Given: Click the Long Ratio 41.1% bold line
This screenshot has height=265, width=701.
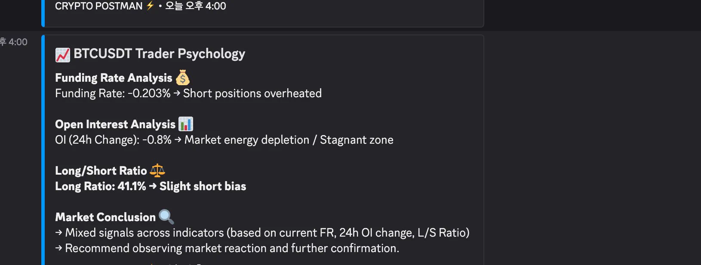Looking at the screenshot, I should [x=151, y=186].
